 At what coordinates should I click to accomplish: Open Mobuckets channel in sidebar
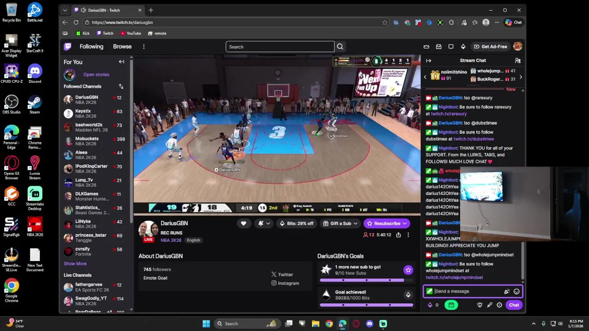97,141
